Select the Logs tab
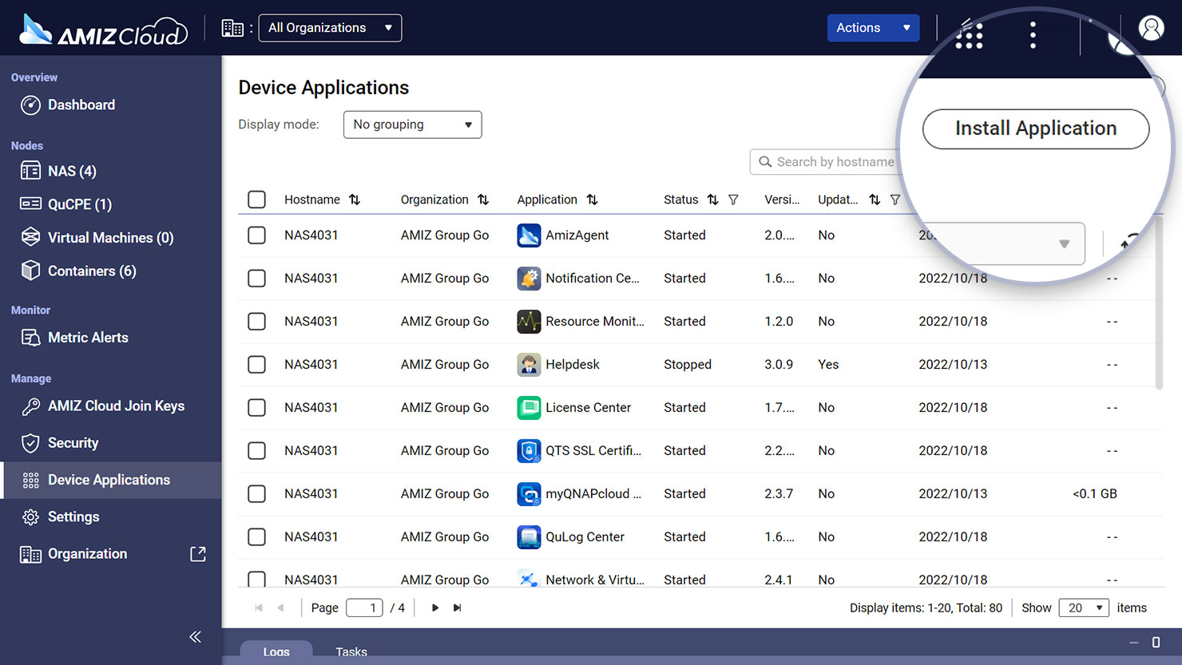This screenshot has height=665, width=1182. coord(276,651)
